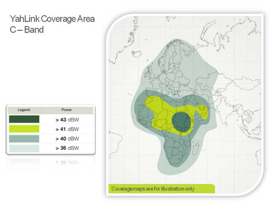This screenshot has width=277, height=207.
Task: Click the yellow-green 41 dBW legend swatch
Action: tap(24, 129)
